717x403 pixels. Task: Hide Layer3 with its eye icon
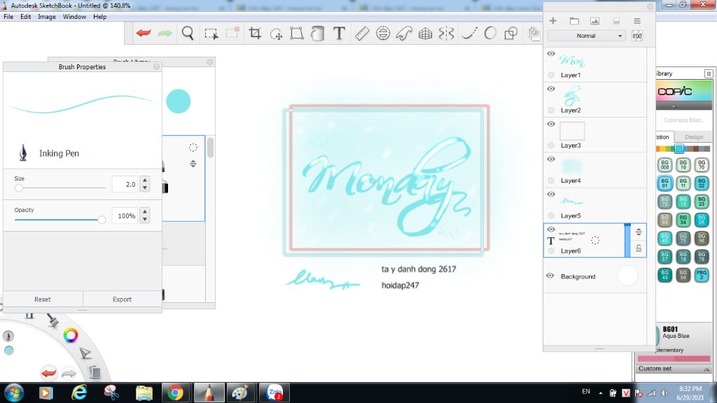[551, 124]
